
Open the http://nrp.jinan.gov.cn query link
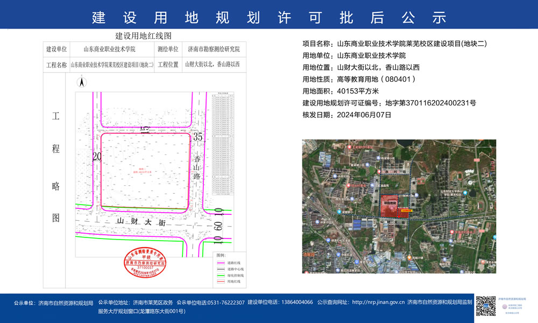coord(378,302)
